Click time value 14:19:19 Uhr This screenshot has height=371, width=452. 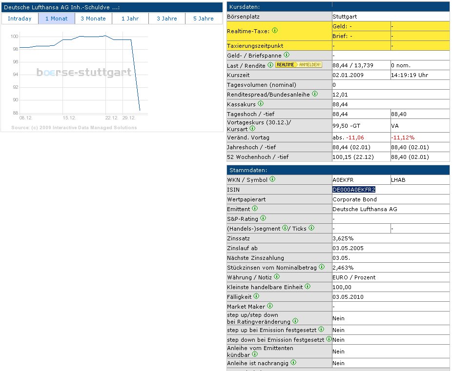[x=410, y=75]
